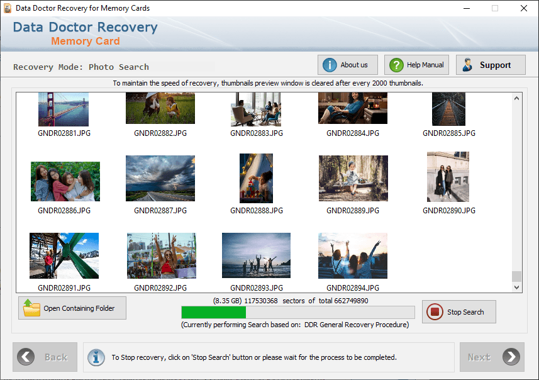The width and height of the screenshot is (539, 380).
Task: Click the file name GNDR02894.JPG
Action: [x=353, y=288]
